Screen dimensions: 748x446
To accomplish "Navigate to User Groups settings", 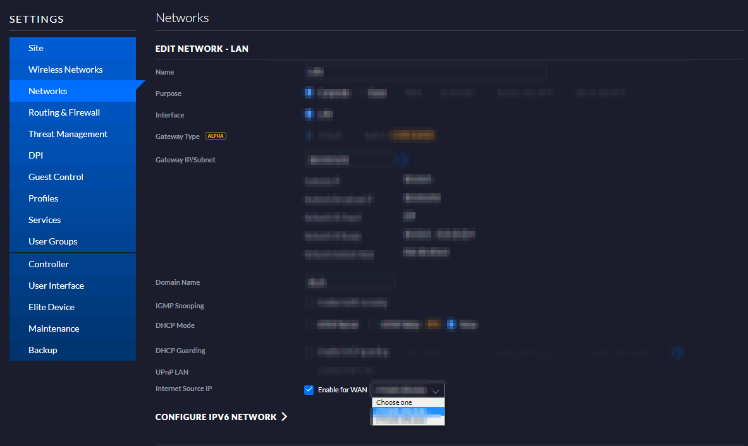I will [x=52, y=241].
